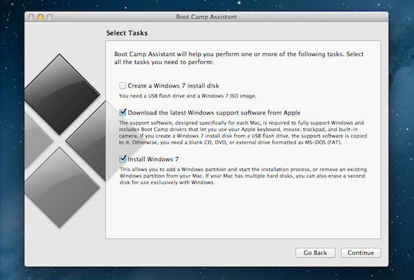
Task: Click the 'Download the latest Windows support software' label
Action: [214, 113]
